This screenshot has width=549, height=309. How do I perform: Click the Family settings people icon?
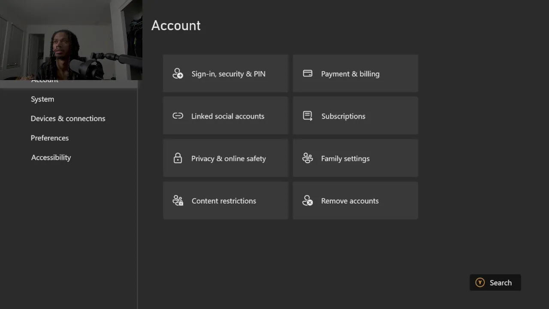coord(308,158)
